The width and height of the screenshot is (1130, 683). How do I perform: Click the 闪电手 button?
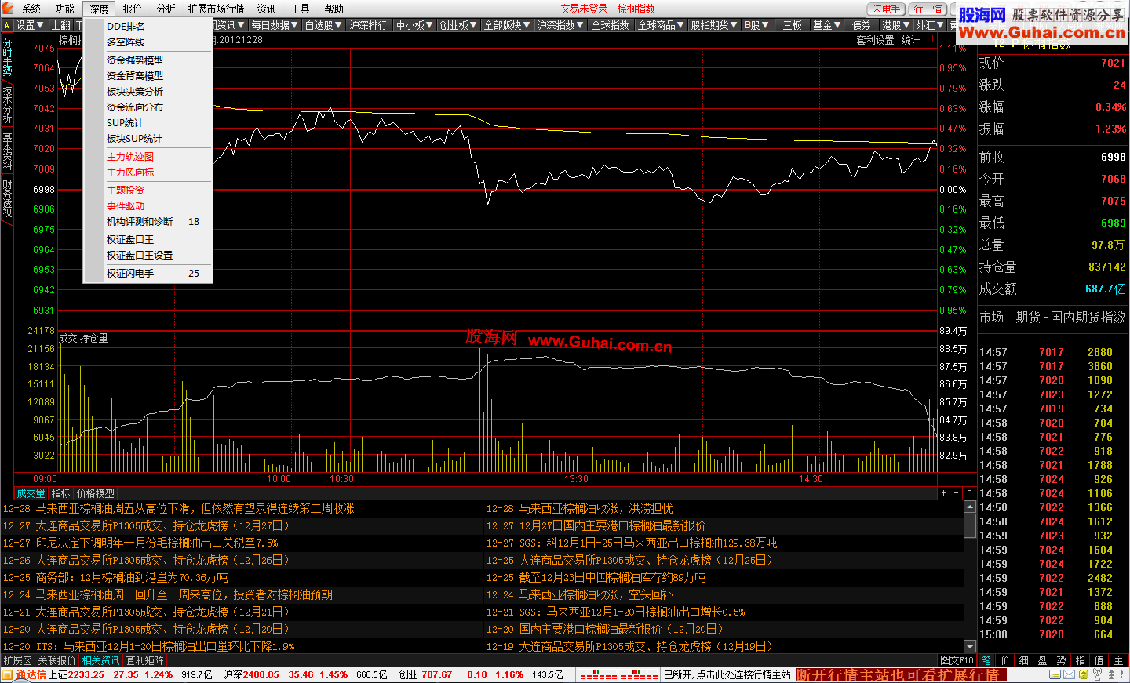[886, 9]
